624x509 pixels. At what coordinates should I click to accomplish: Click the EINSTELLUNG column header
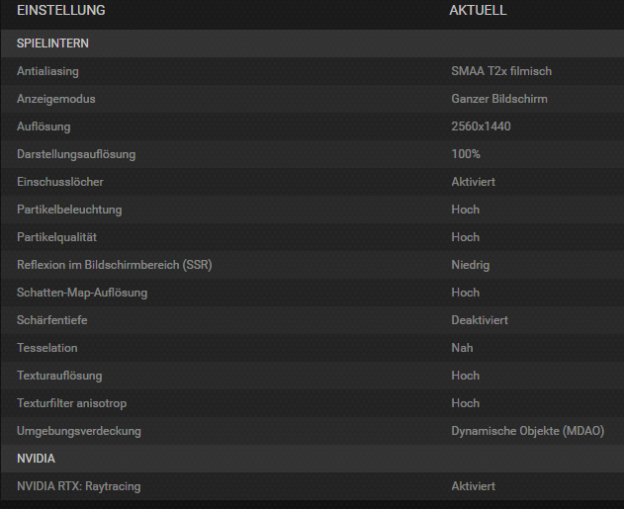coord(61,10)
